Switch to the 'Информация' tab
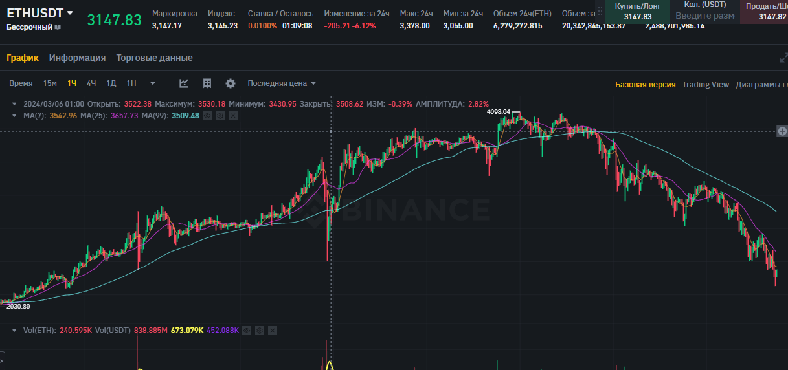 [x=77, y=58]
